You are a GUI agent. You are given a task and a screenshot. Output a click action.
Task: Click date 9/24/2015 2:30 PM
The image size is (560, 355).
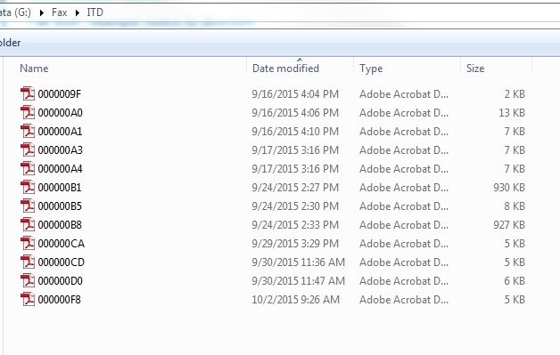295,206
